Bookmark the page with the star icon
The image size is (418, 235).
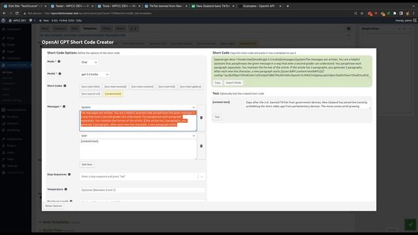coord(362,13)
